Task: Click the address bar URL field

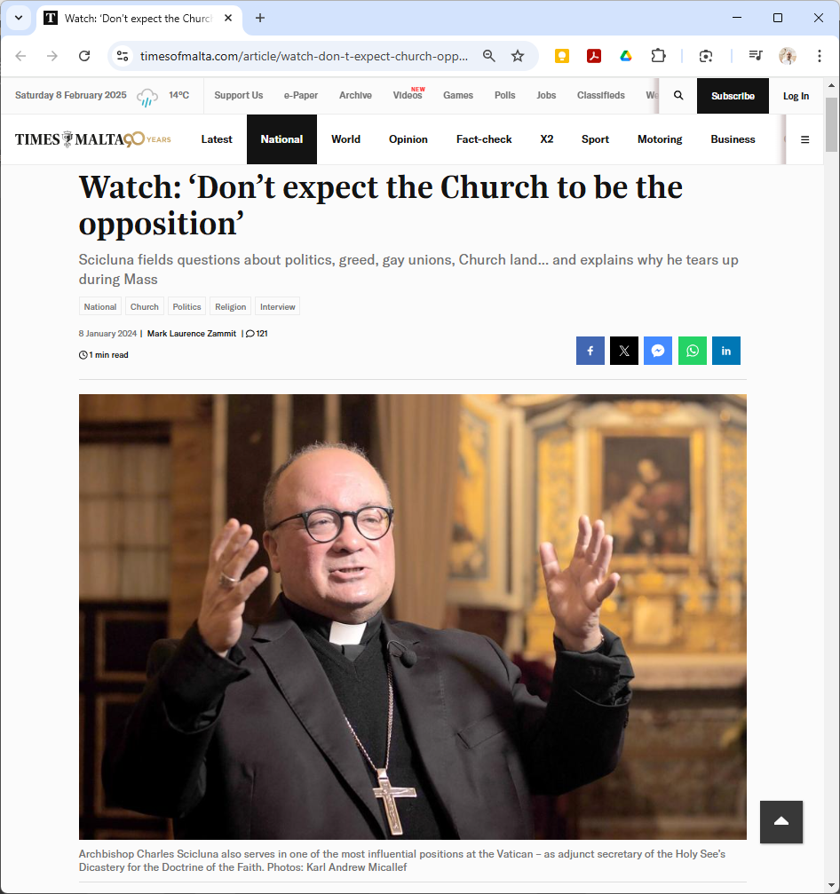Action: click(304, 56)
